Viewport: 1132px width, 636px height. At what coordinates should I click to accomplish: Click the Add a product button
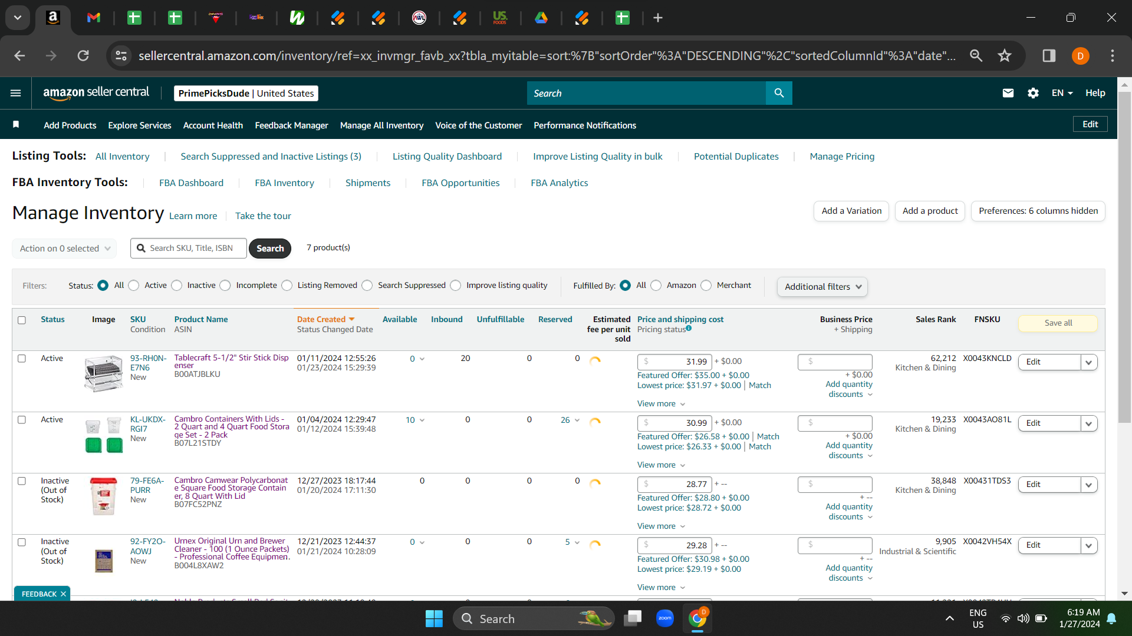[930, 211]
